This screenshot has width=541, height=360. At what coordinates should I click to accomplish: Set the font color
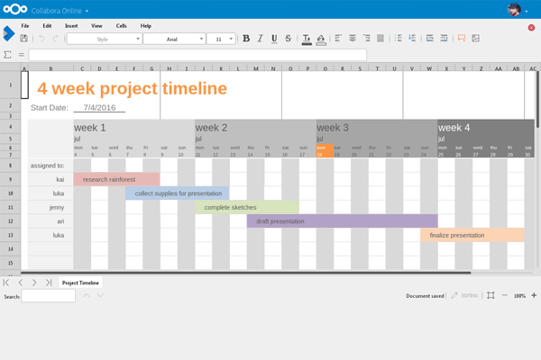point(307,39)
